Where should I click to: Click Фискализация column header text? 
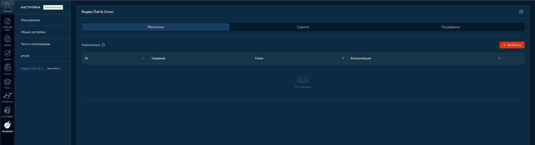(x=360, y=58)
